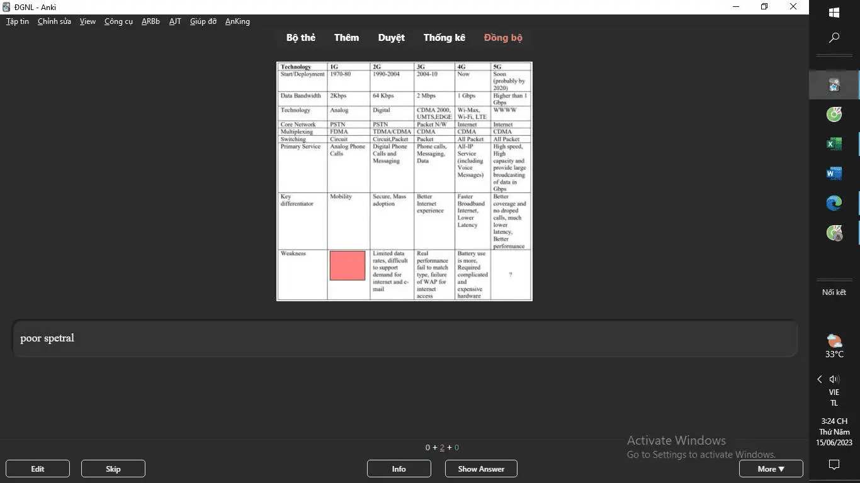860x483 pixels.
Task: Open the Windows Start menu
Action: pos(834,13)
